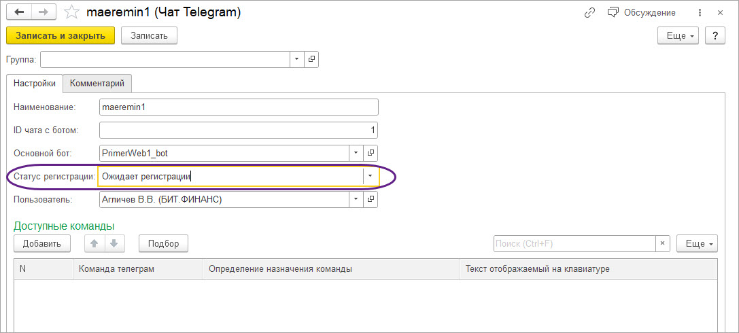
Task: Clear the search field with X
Action: click(663, 243)
